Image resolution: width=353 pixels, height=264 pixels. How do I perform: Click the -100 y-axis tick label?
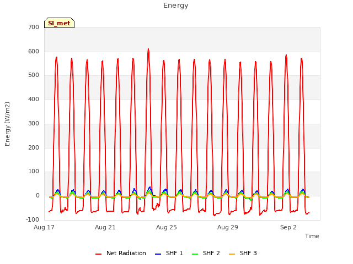pyautogui.click(x=33, y=219)
